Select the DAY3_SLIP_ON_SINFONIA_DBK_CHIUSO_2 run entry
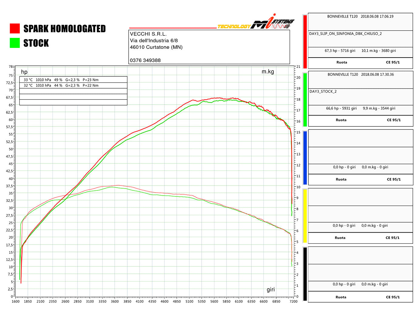This screenshot has width=420, height=315. (x=345, y=34)
